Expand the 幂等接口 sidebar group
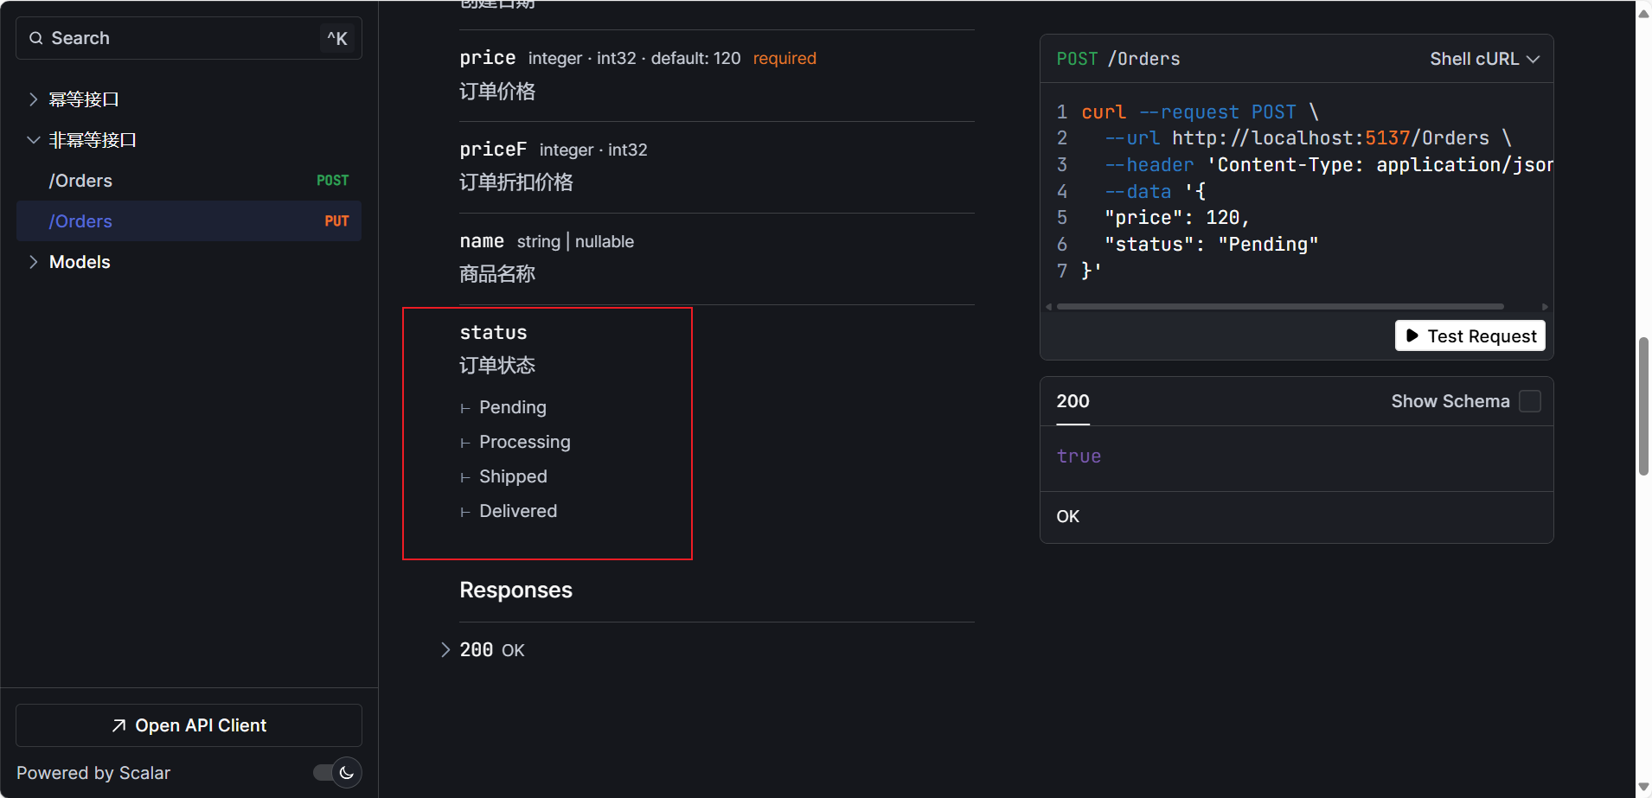 pos(33,99)
